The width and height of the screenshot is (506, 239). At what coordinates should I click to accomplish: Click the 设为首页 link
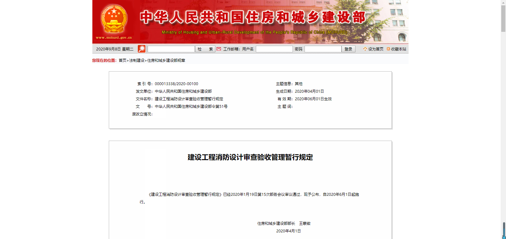click(x=376, y=49)
